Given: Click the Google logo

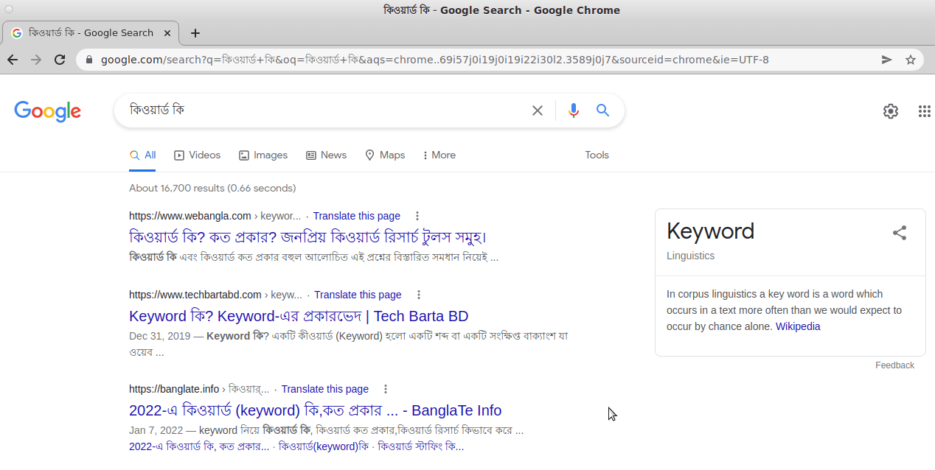Looking at the screenshot, I should [47, 111].
